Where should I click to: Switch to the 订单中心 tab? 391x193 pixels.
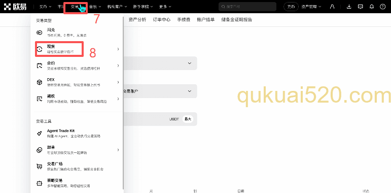[x=162, y=20]
